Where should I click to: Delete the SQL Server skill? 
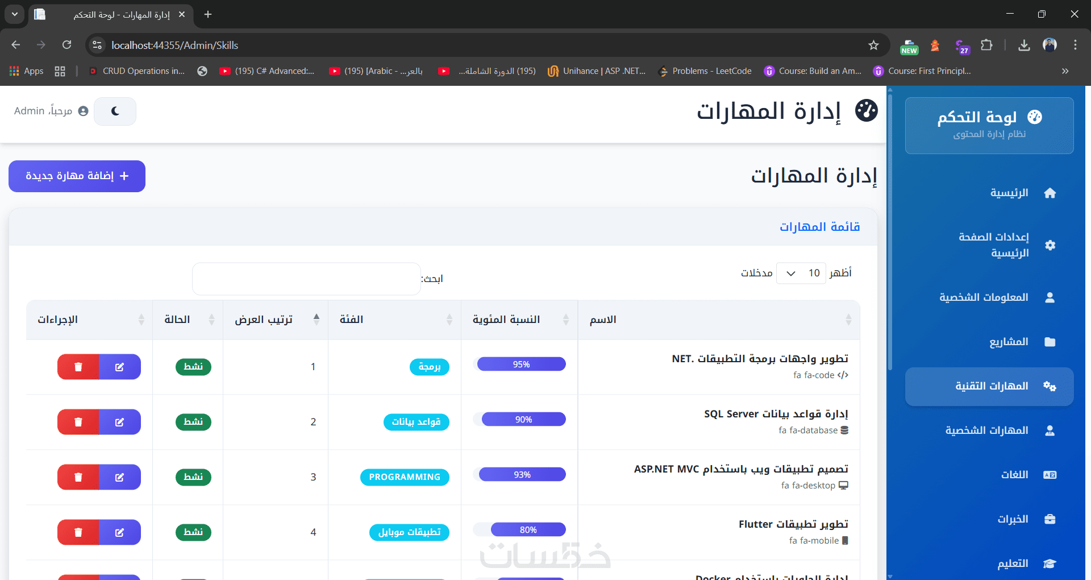(x=78, y=422)
